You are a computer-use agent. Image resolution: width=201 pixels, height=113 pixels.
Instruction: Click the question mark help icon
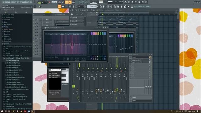pyautogui.click(x=136, y=2)
